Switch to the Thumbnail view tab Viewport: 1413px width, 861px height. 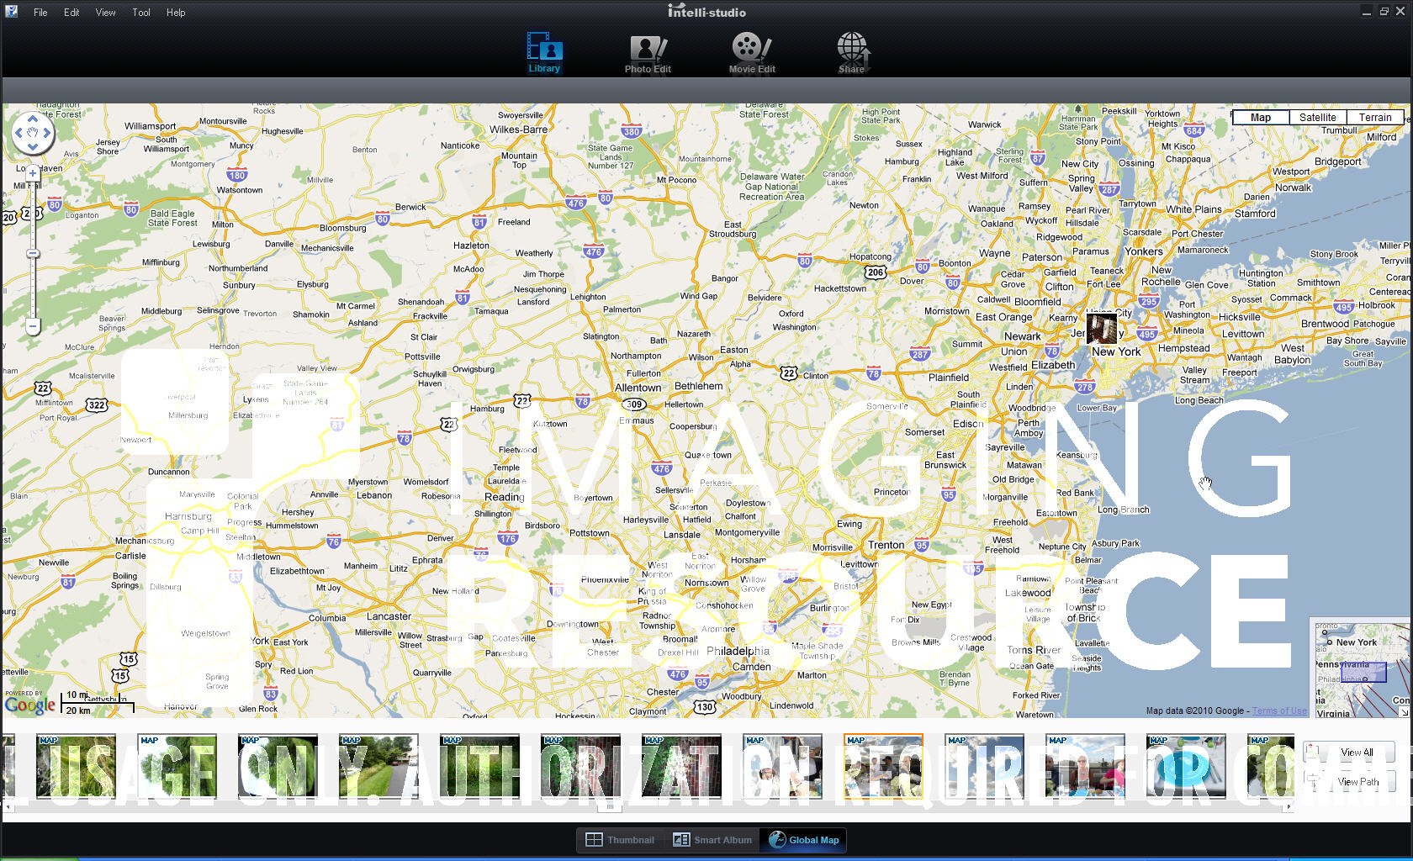[x=621, y=840]
